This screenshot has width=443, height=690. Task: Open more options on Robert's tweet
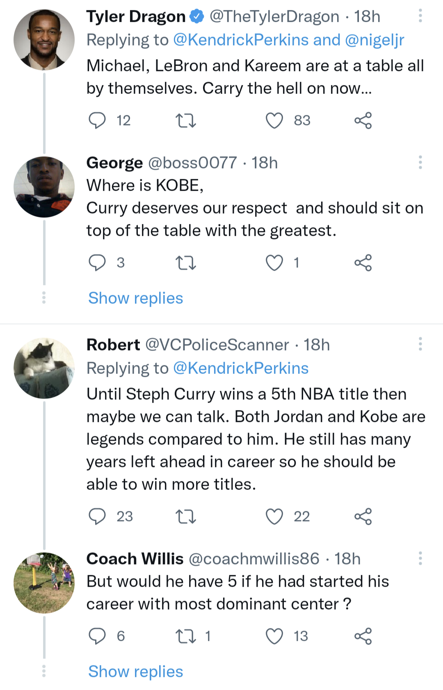pyautogui.click(x=420, y=344)
